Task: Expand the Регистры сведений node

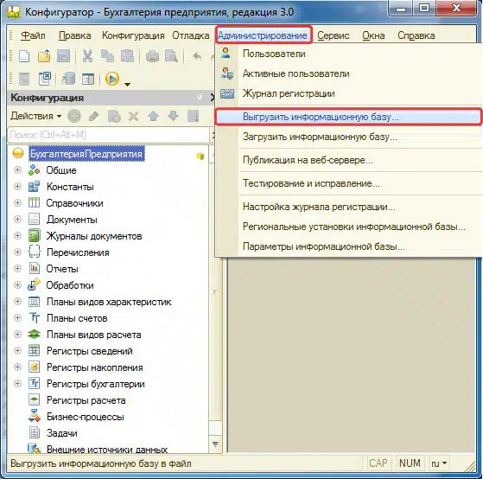Action: coord(18,350)
